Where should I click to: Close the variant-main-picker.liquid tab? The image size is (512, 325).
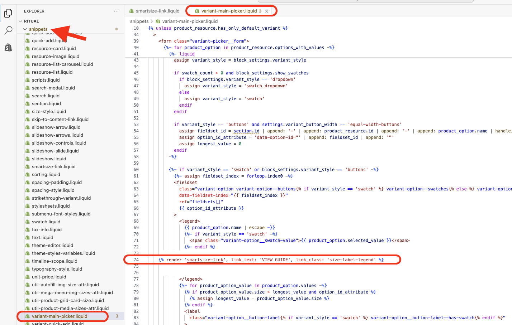tap(266, 11)
